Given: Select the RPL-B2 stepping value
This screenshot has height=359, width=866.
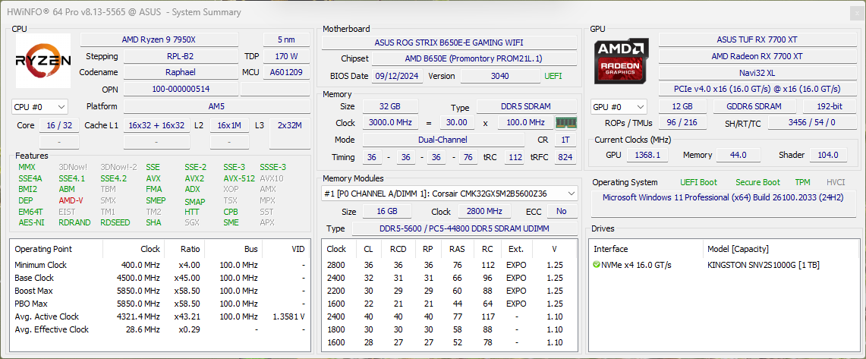Looking at the screenshot, I should click(181, 56).
